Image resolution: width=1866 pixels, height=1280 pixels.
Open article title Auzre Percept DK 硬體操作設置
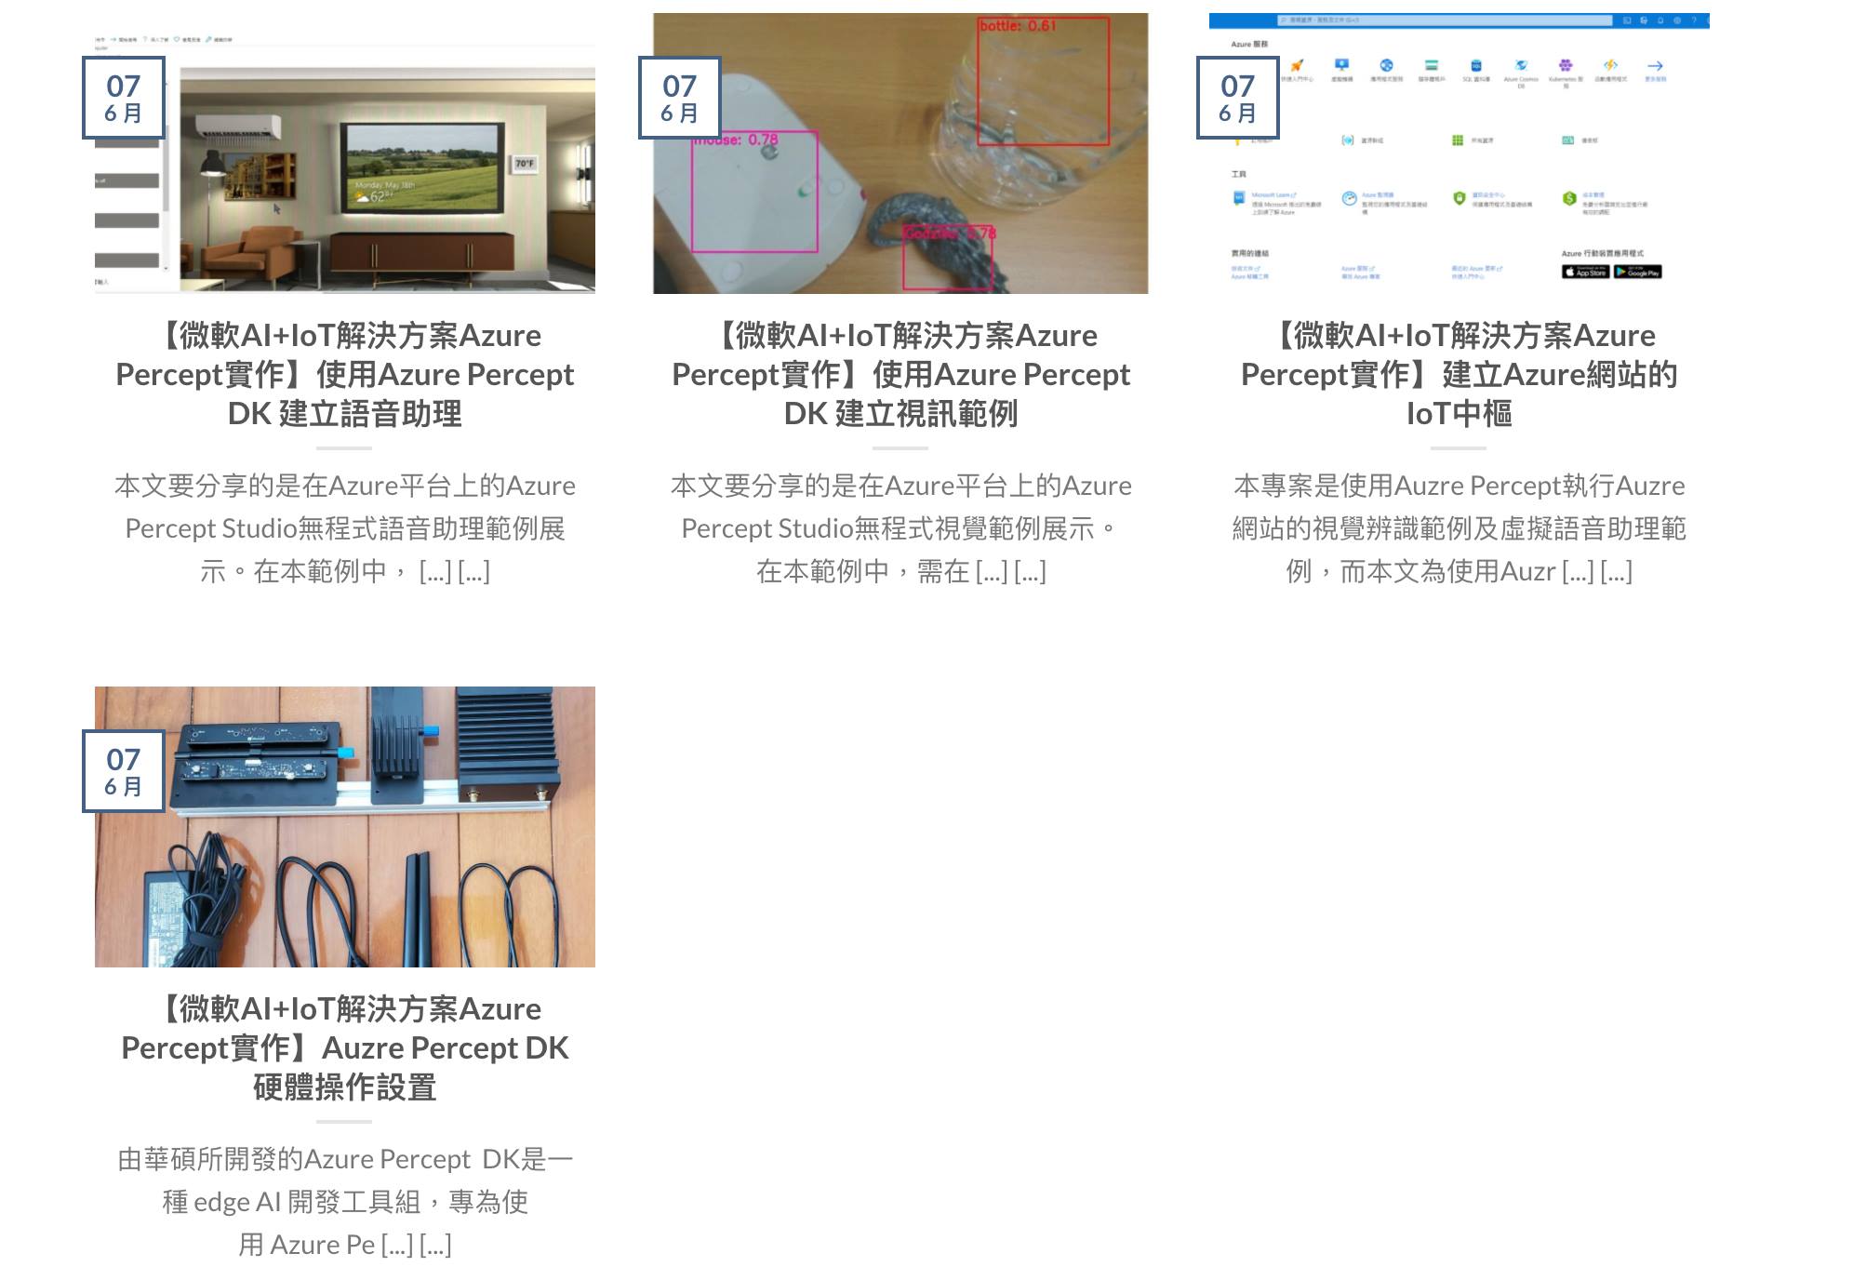click(345, 1047)
